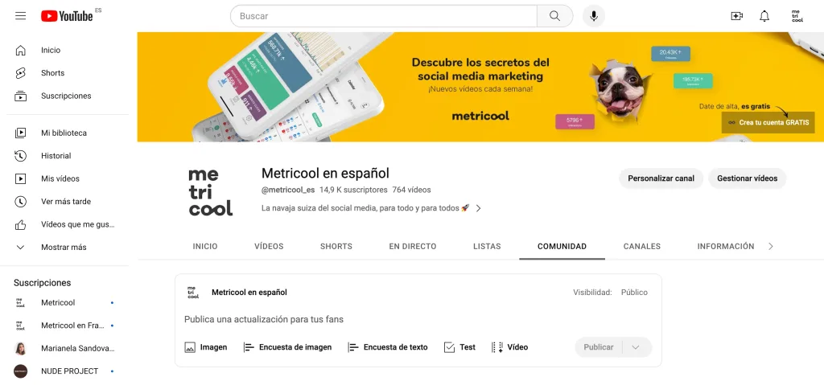Attach a Vídeo to the post
The image size is (824, 385).
509,347
